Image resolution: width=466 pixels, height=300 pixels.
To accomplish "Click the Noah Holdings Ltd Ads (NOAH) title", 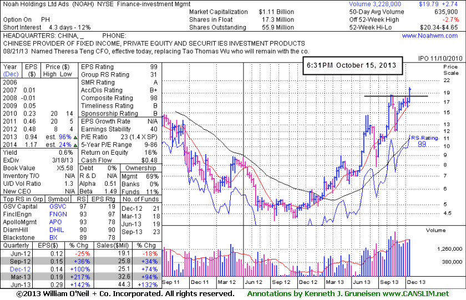I will (48, 4).
